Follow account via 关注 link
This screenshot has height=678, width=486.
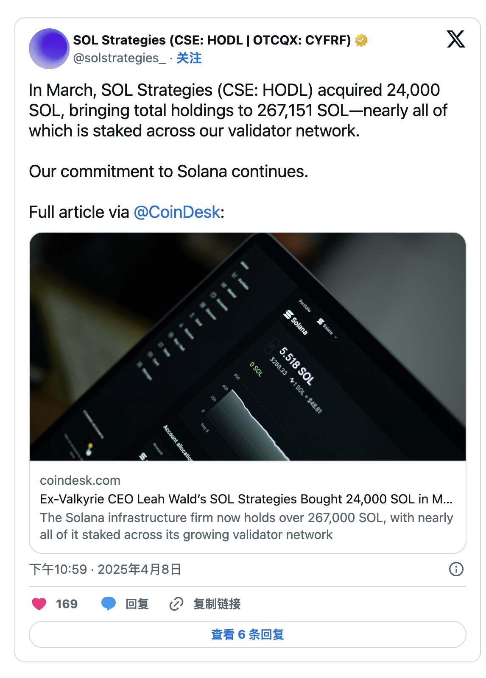click(x=189, y=58)
